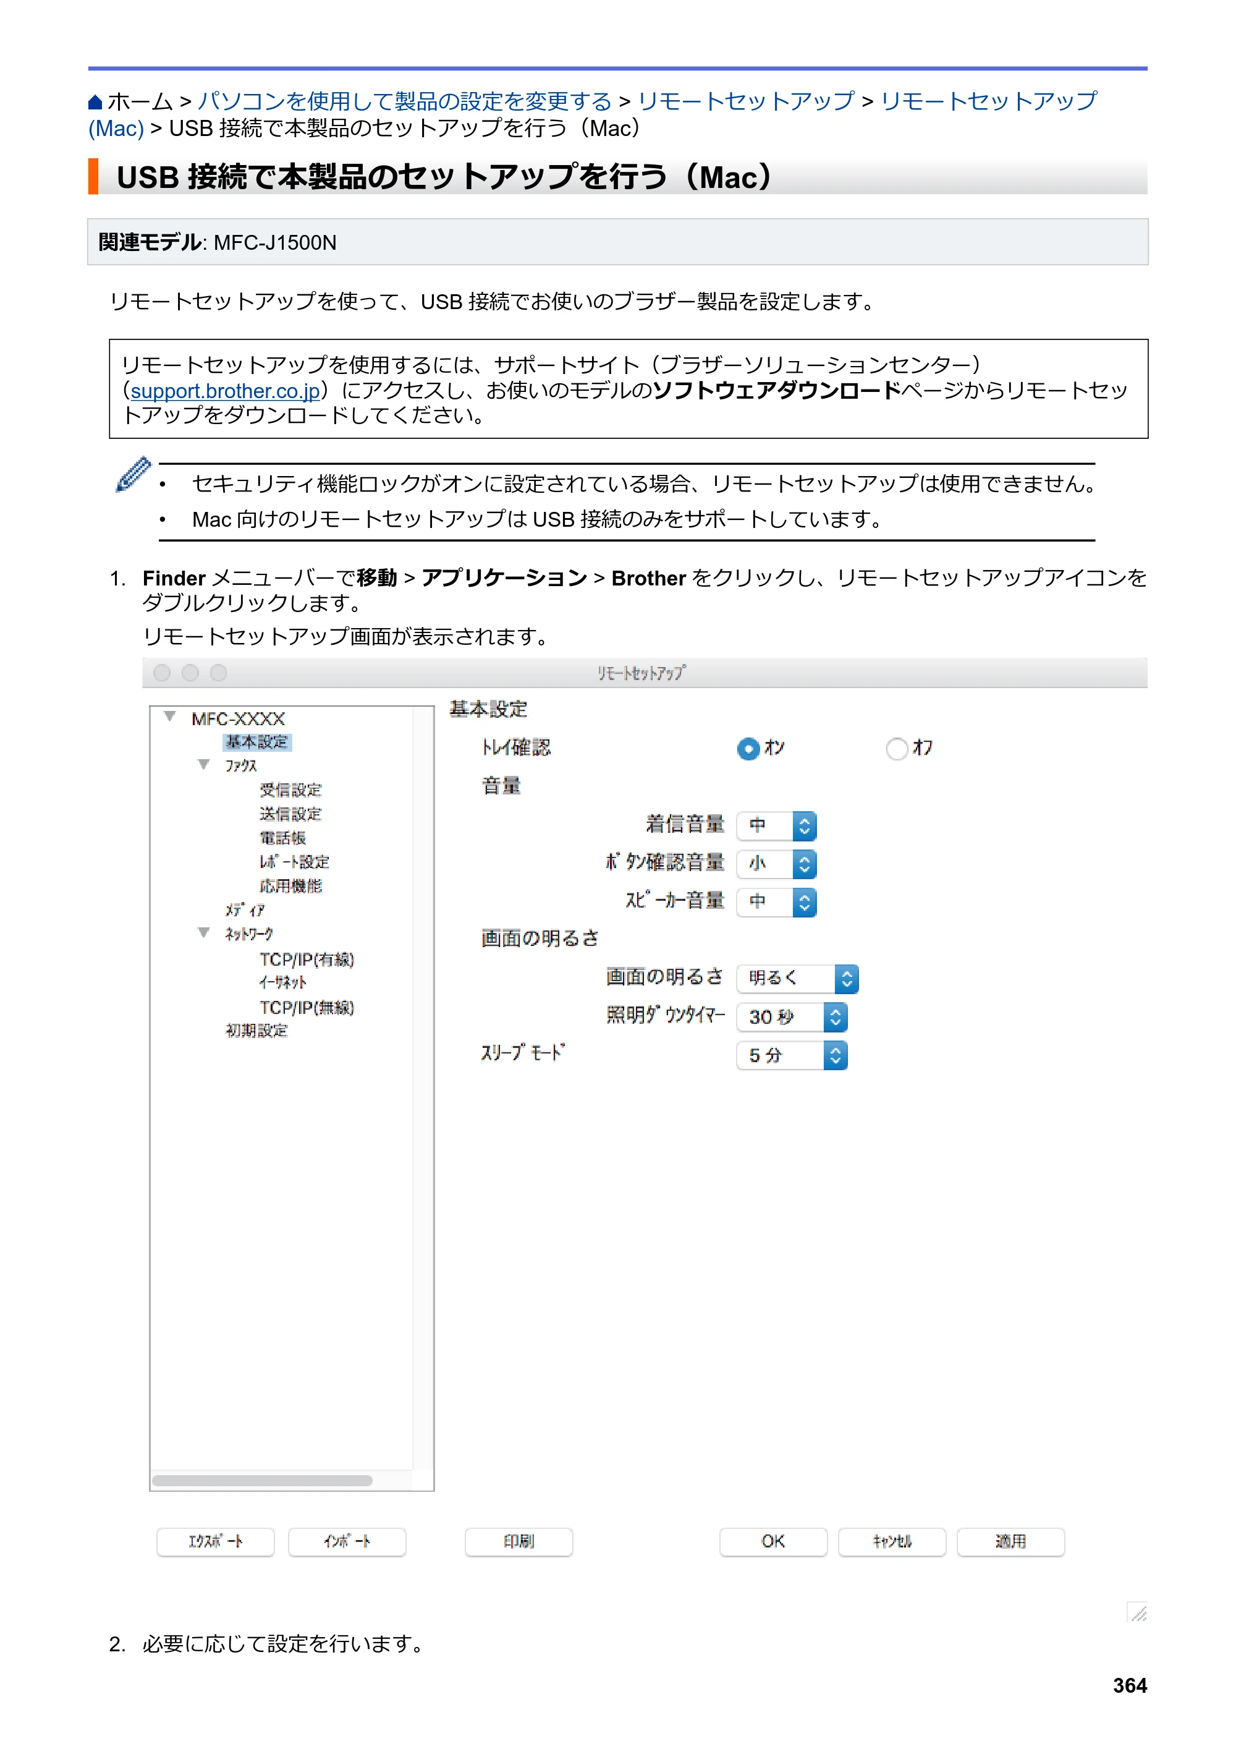Select イーサネット in the tree
The width and height of the screenshot is (1236, 1749).
pos(282,982)
